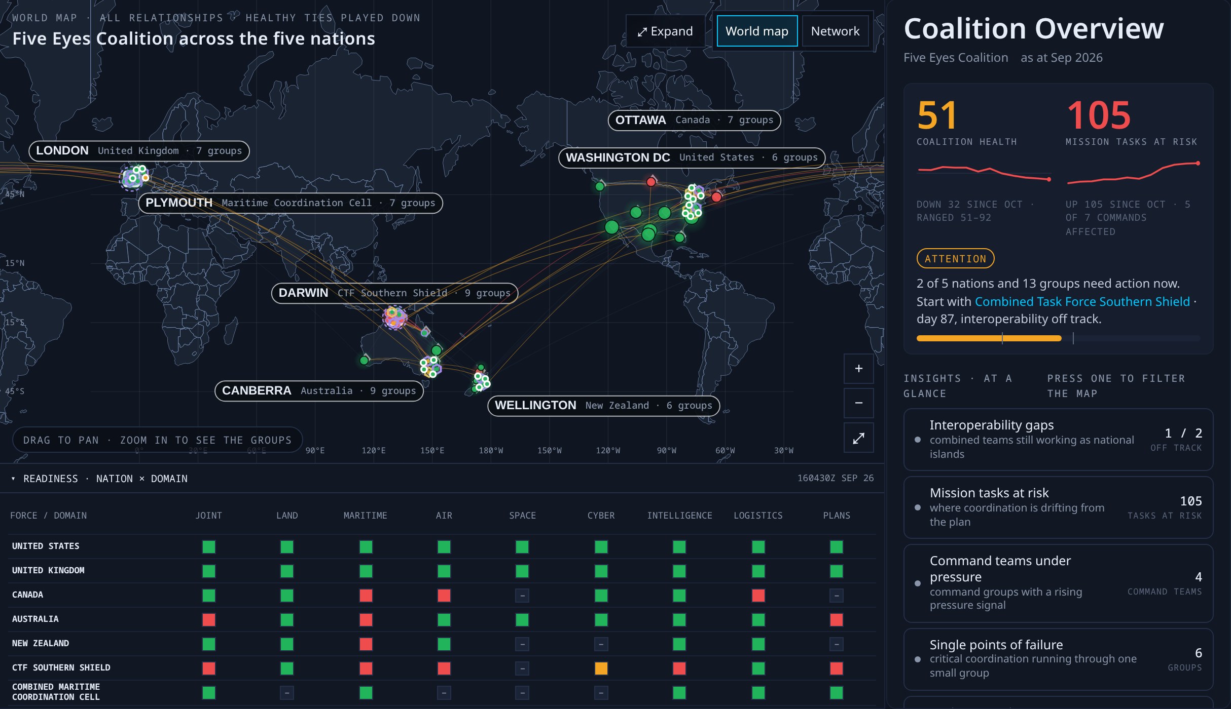Zoom in with the map plus button
The width and height of the screenshot is (1231, 709).
(858, 369)
